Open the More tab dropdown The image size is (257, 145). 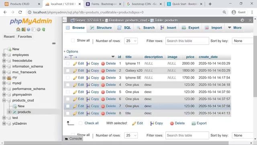[x=235, y=28]
